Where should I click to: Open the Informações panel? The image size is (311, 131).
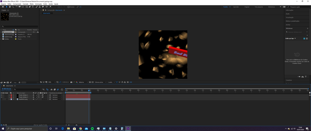[x=289, y=10]
